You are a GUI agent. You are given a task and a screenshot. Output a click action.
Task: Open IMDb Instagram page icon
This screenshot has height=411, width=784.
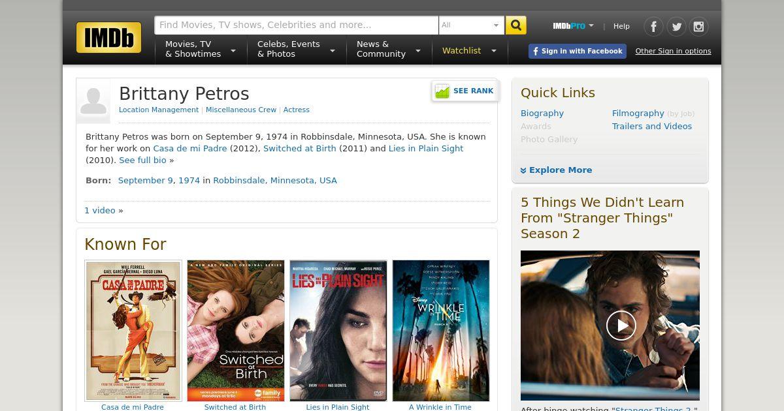(x=699, y=26)
